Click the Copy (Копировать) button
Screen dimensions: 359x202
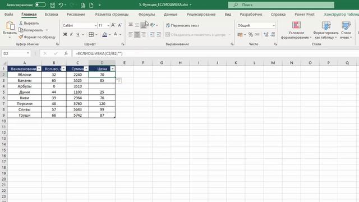pos(31,30)
